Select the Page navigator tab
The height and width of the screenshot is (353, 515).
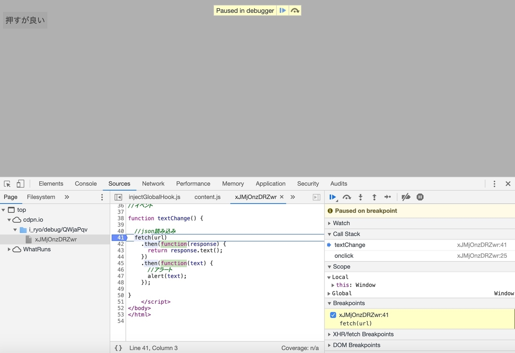tap(11, 197)
